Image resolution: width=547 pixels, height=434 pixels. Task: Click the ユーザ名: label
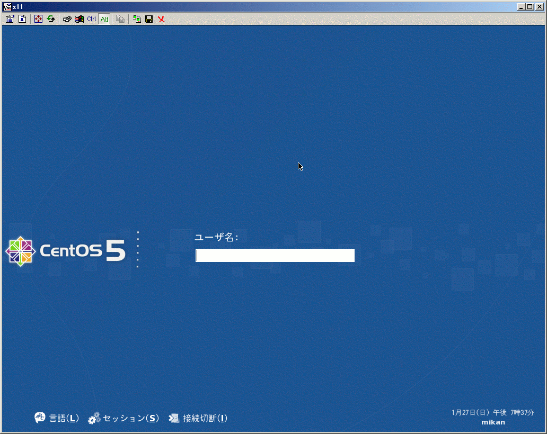[x=216, y=237]
